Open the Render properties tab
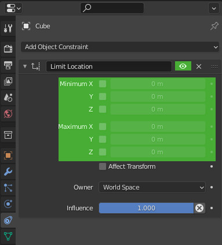The height and width of the screenshot is (245, 222). [8, 49]
